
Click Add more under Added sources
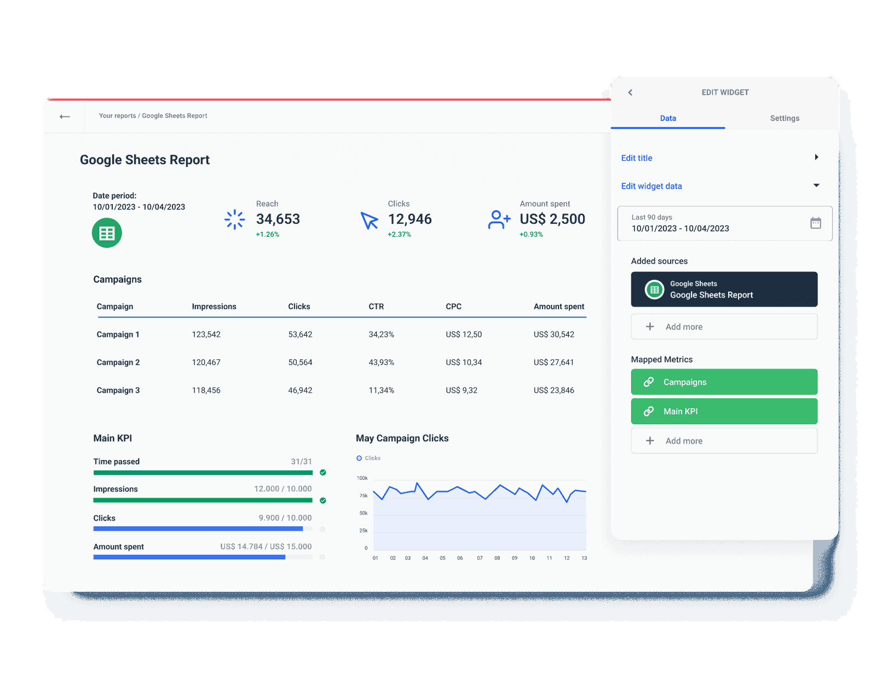click(724, 327)
